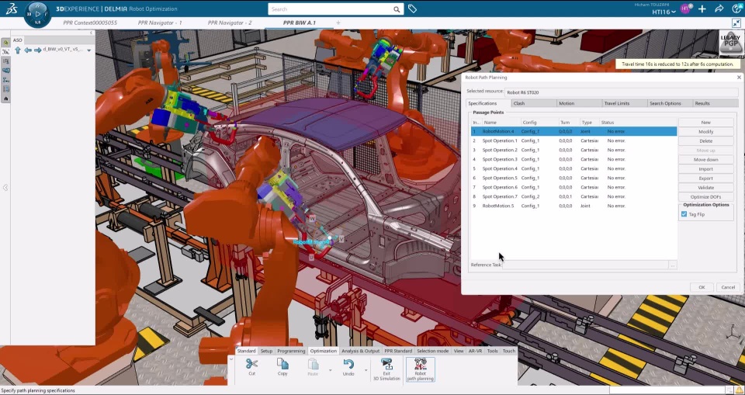This screenshot has width=745, height=395.
Task: Expand the left edge panel chevron
Action: point(5,188)
